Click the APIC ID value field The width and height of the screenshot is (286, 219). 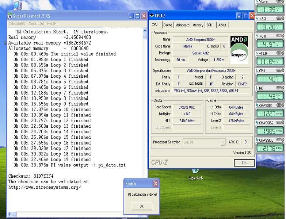click(245, 142)
